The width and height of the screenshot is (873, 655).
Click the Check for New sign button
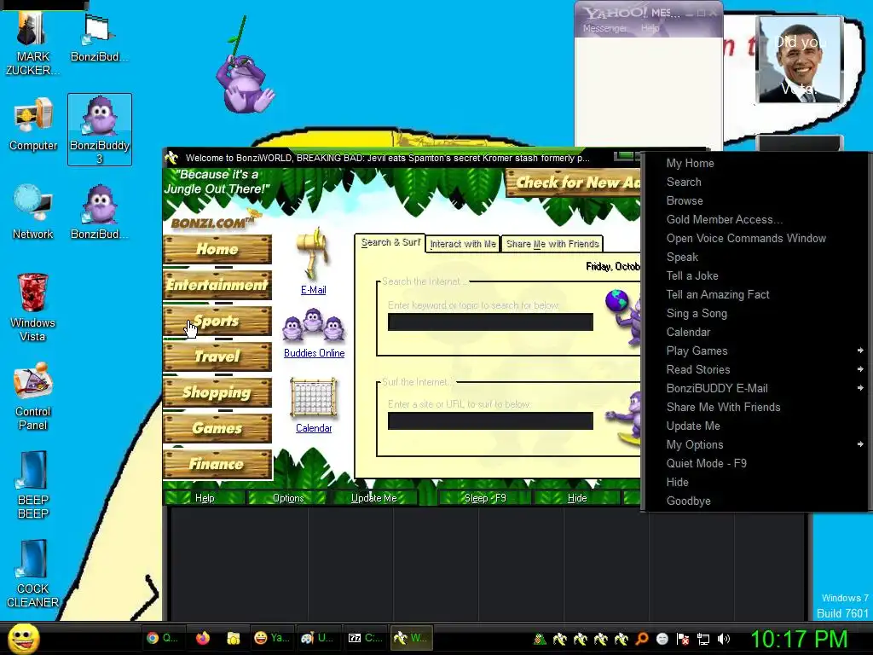(x=574, y=183)
